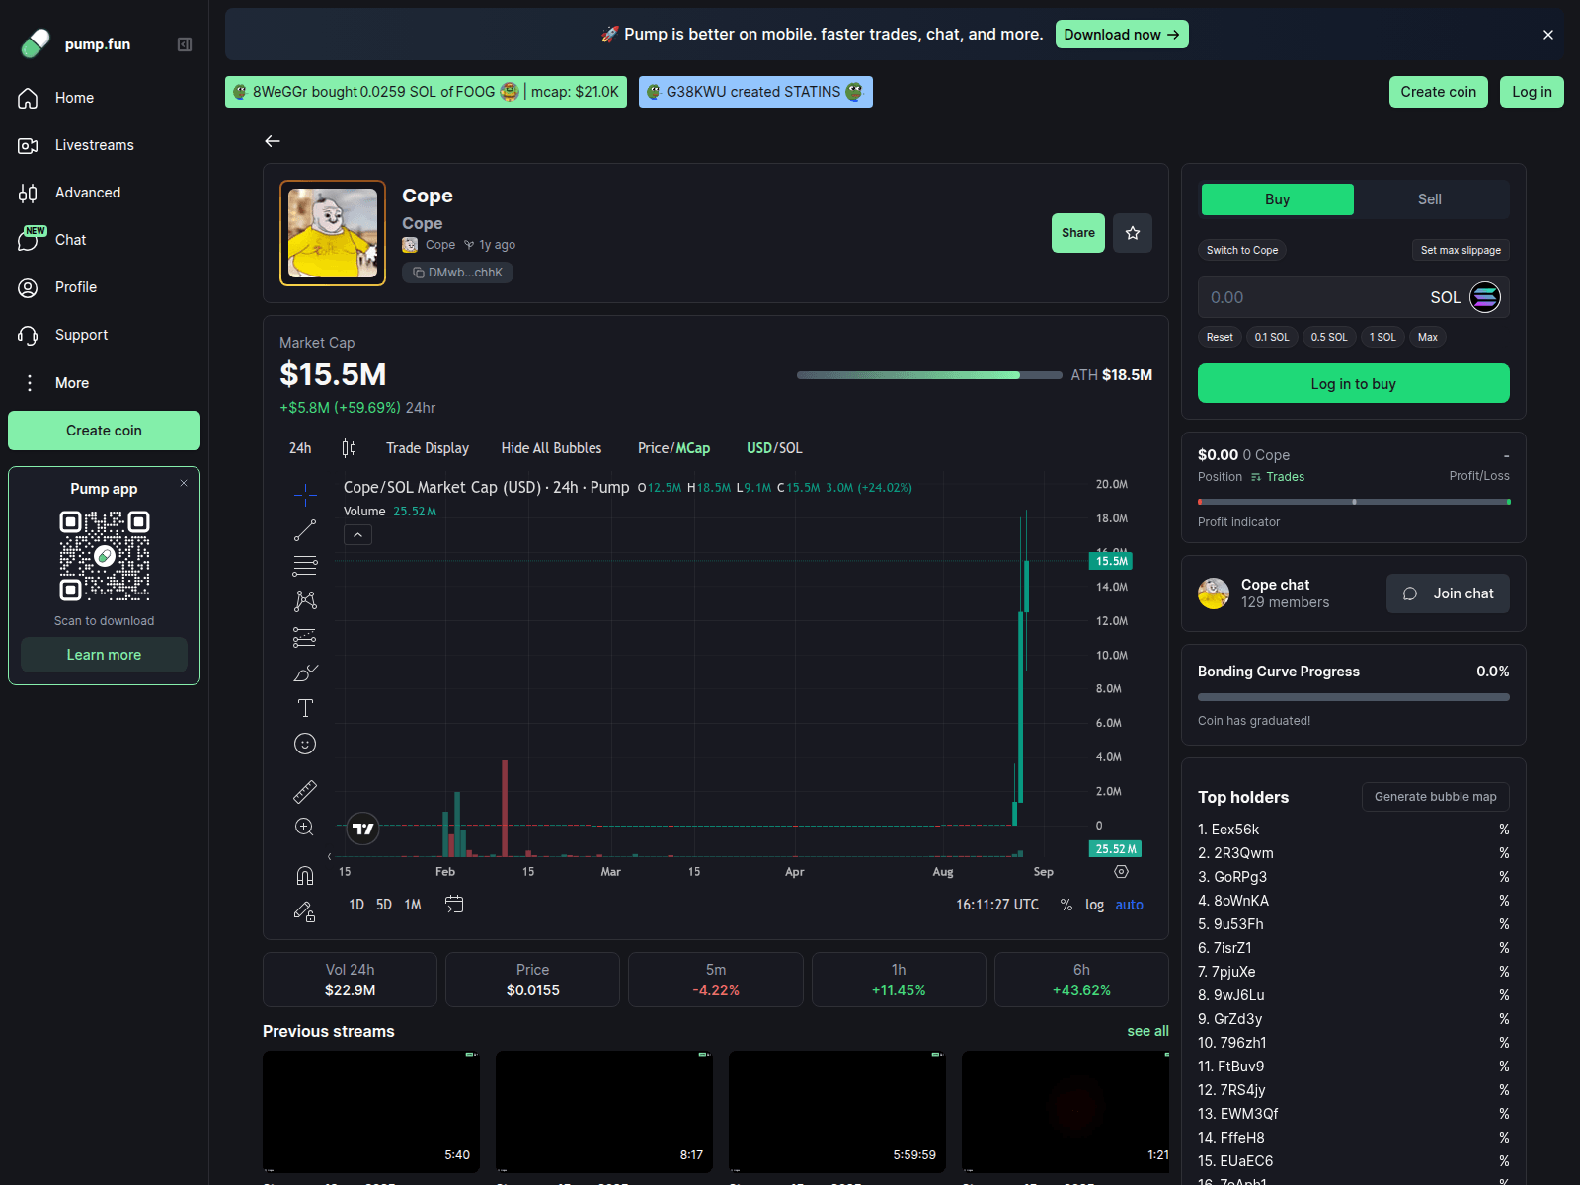Switch USD/SOL denomination

click(774, 448)
